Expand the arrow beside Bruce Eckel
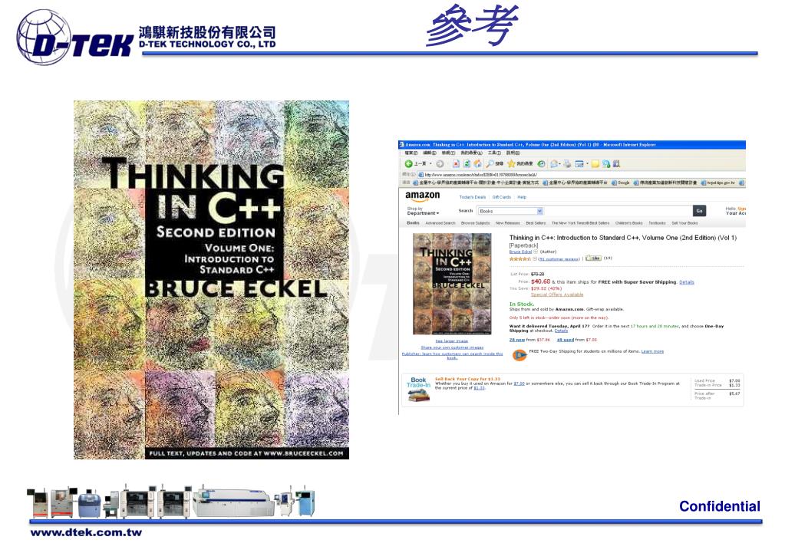This screenshot has height=543, width=785. click(536, 252)
